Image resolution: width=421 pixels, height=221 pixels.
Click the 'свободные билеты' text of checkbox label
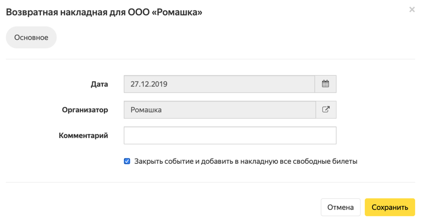pyautogui.click(x=325, y=161)
